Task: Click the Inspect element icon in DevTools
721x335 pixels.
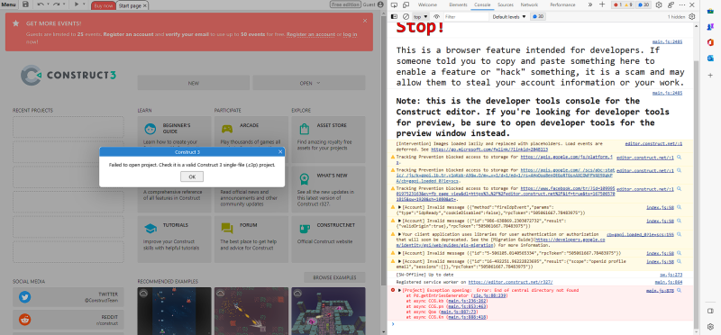Action: coord(394,5)
